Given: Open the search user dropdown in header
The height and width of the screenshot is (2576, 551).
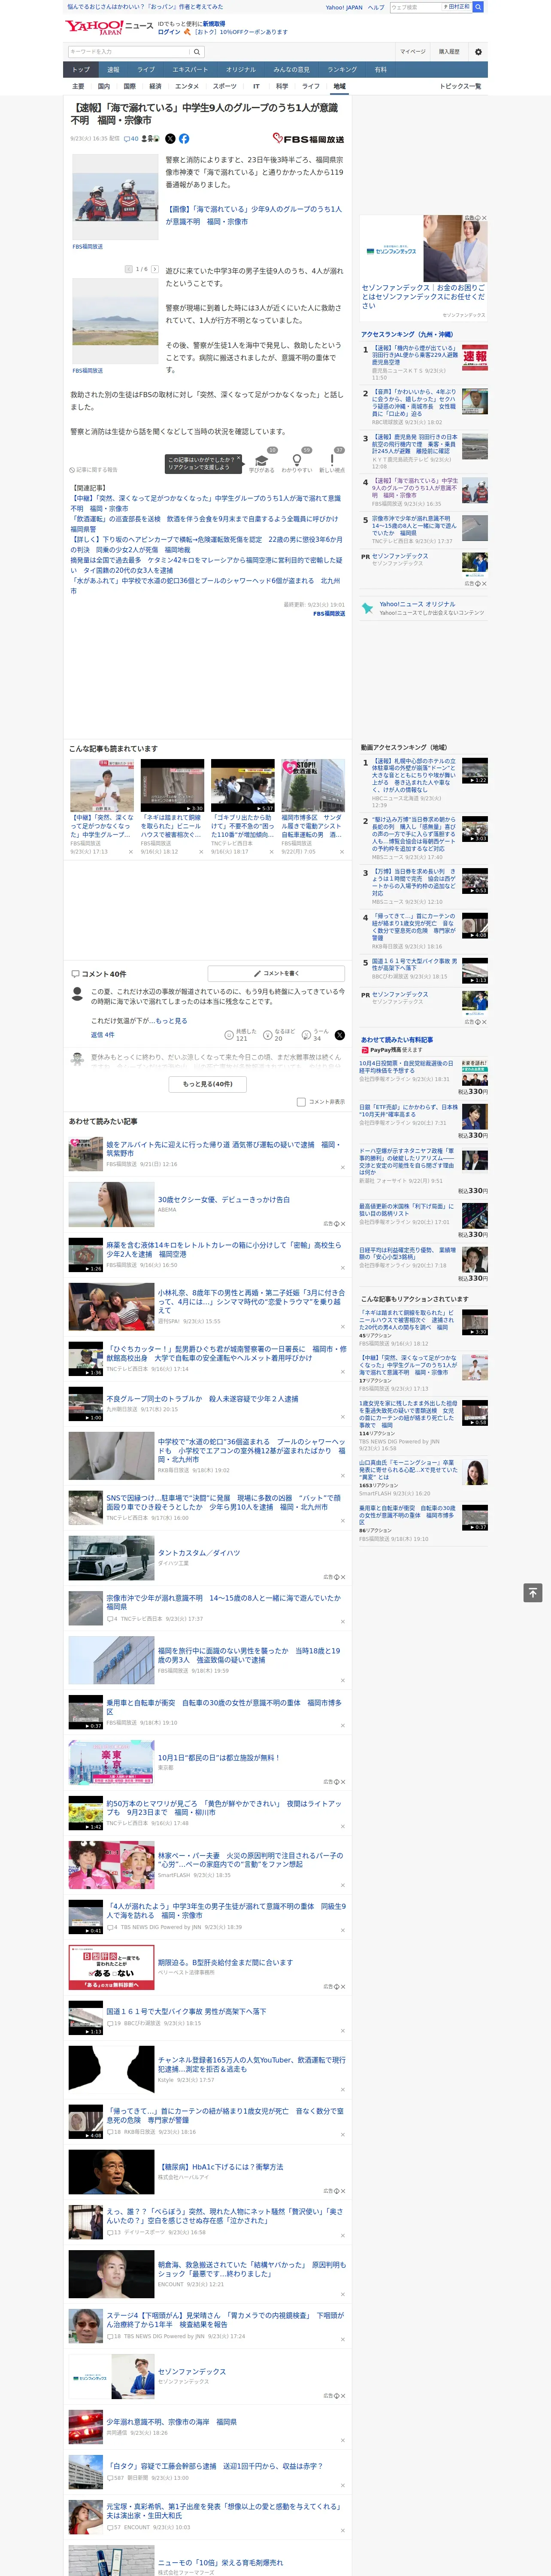Looking at the screenshot, I should [456, 7].
